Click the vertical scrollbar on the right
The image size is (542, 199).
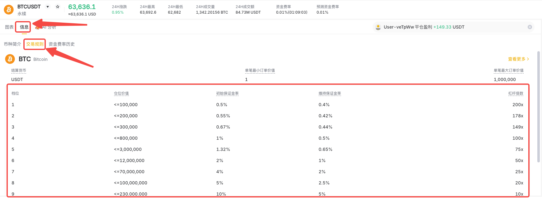(x=539, y=106)
